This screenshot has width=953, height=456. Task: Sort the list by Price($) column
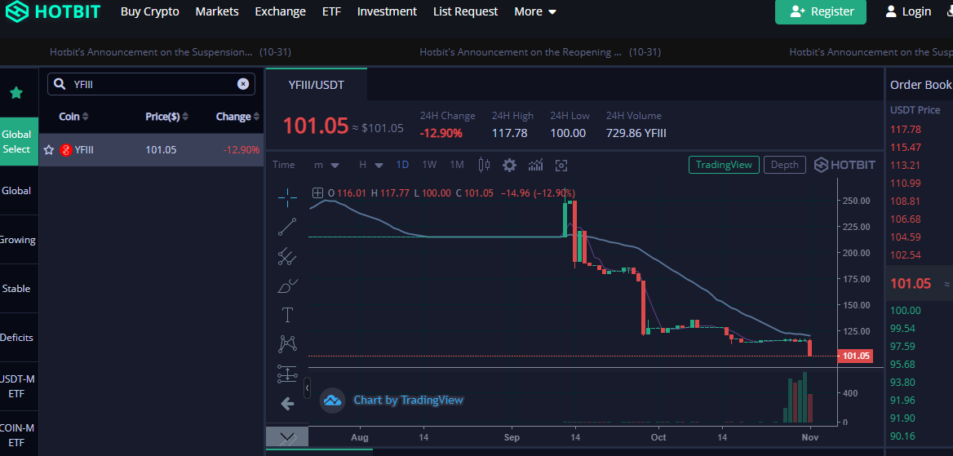coord(167,116)
